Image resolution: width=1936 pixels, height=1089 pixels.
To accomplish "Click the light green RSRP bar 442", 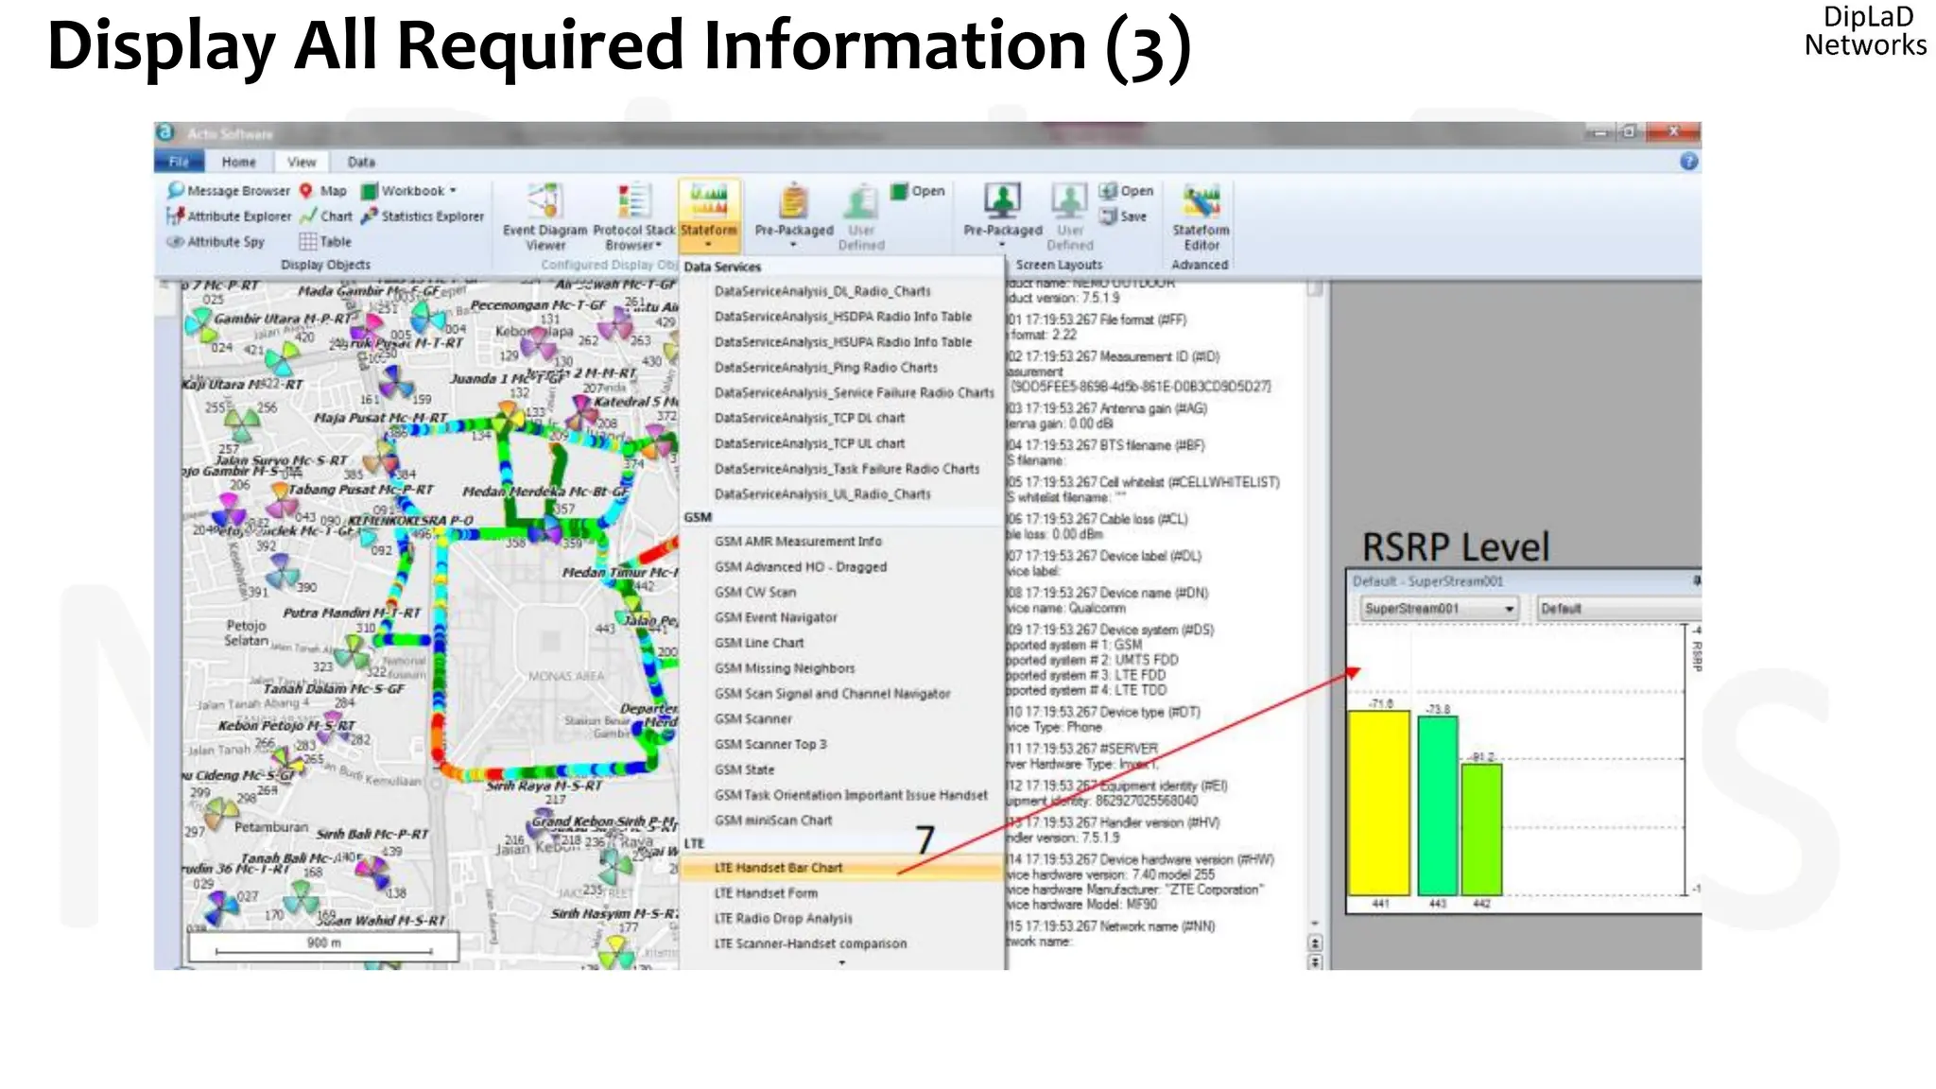I will click(x=1481, y=829).
